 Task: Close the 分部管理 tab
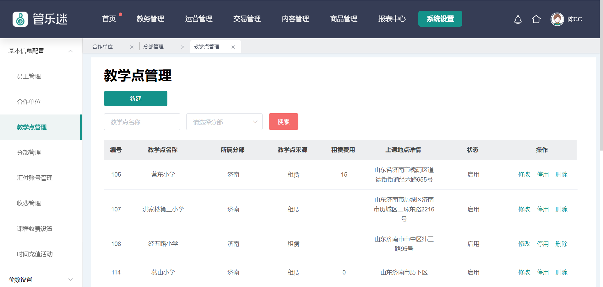coord(182,47)
